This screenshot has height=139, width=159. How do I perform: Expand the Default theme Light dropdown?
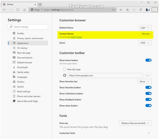(x=145, y=28)
